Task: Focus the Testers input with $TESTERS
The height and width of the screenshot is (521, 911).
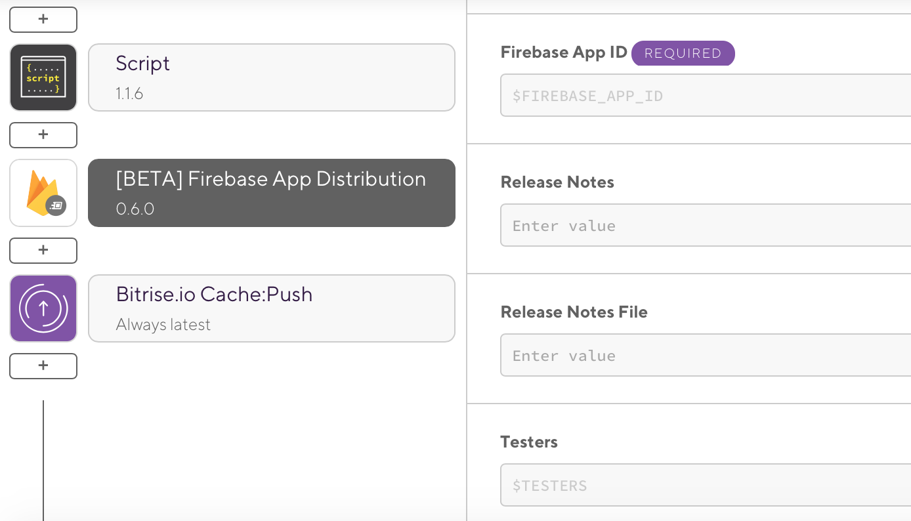Action: click(x=706, y=486)
